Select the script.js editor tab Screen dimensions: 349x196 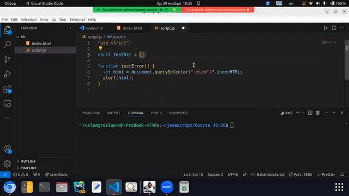click(x=167, y=28)
